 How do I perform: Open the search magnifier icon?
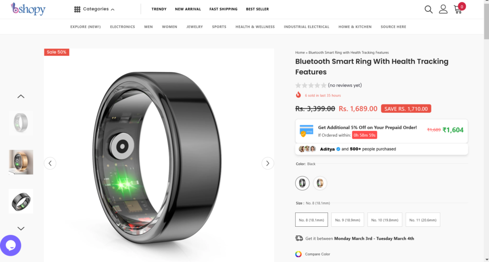pyautogui.click(x=428, y=10)
